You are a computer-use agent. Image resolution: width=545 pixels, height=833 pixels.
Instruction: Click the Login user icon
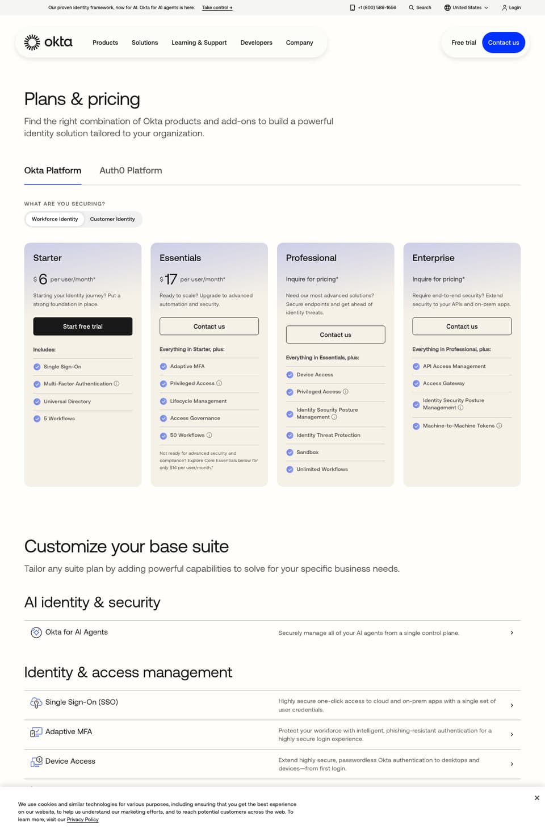pos(504,8)
